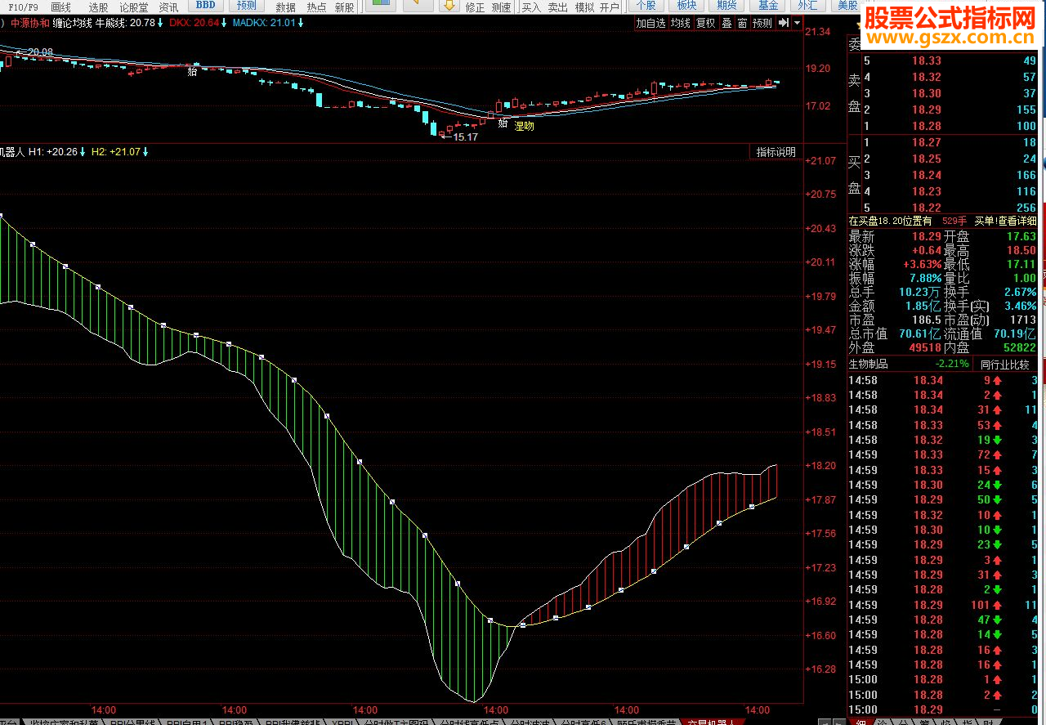Screen dimensions: 1046x725
Task: Click the 叠 overlay button
Action: pos(726,23)
